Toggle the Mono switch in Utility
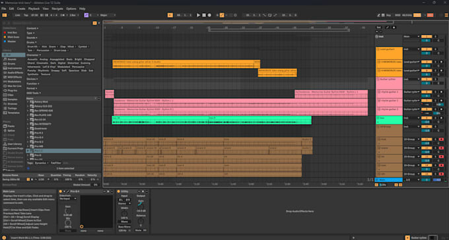The image size is (449, 240). point(124,222)
